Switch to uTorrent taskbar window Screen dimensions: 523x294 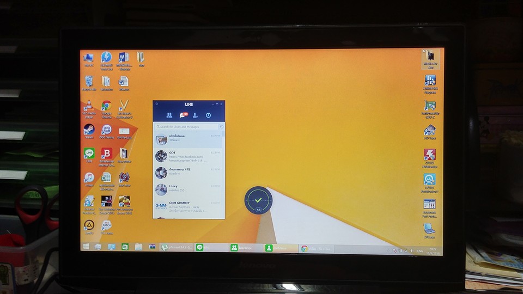point(177,247)
